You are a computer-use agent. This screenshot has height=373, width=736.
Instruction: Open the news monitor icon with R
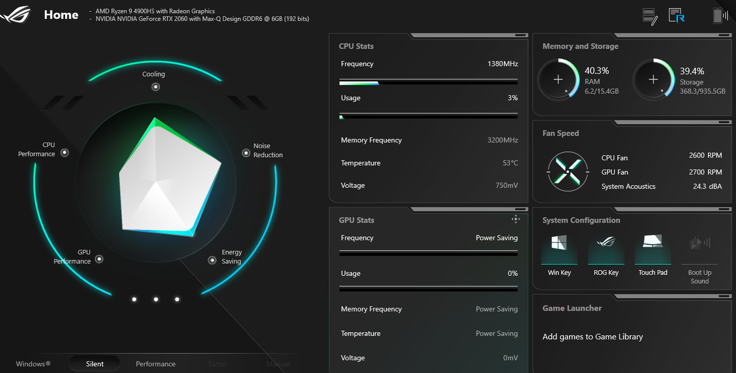tap(677, 16)
